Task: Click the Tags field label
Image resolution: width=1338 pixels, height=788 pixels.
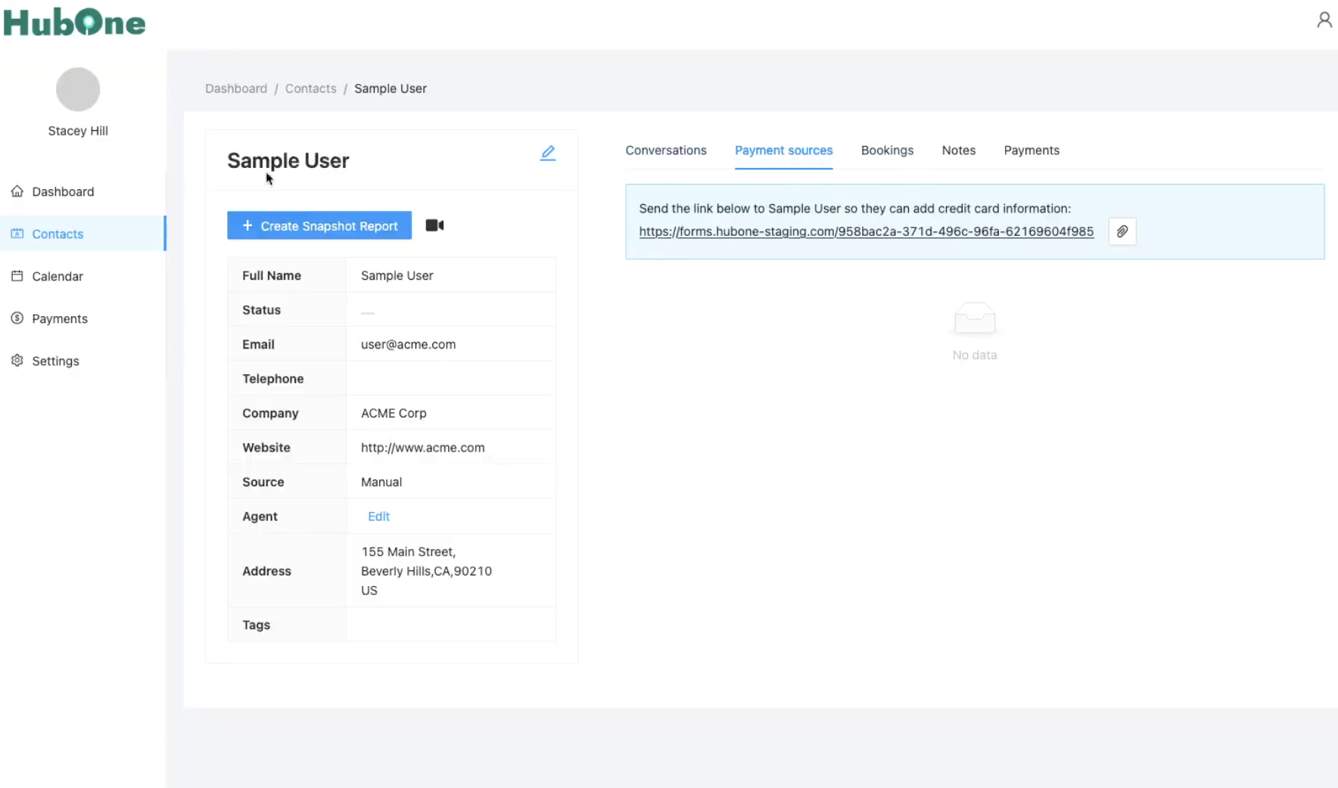Action: click(257, 625)
